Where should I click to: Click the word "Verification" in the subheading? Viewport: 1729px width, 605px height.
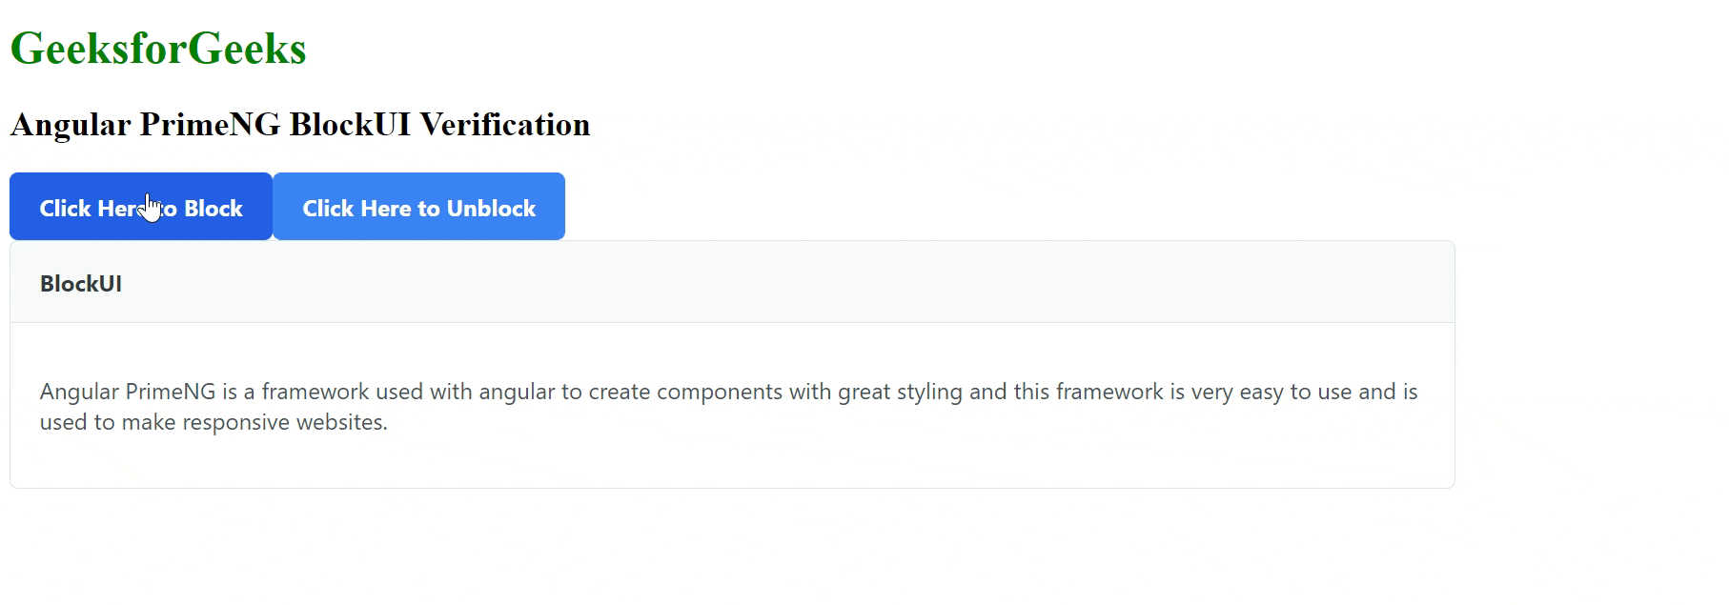pos(504,125)
